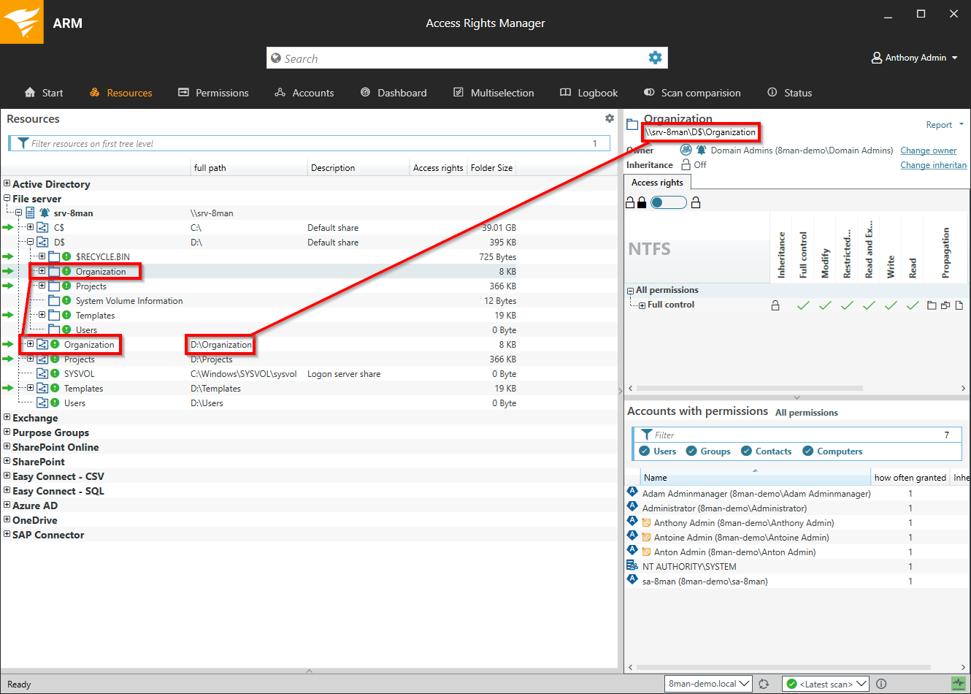Viewport: 971px width, 694px height.
Task: Click the Change inheritance link
Action: [x=934, y=165]
